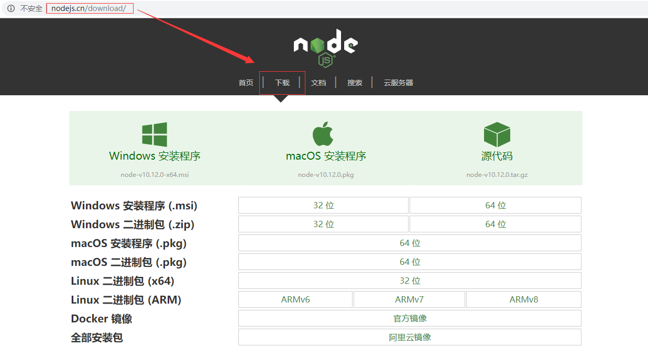Click the Windows 安装程序 (.msi) row label
This screenshot has height=347, width=648.
point(134,206)
